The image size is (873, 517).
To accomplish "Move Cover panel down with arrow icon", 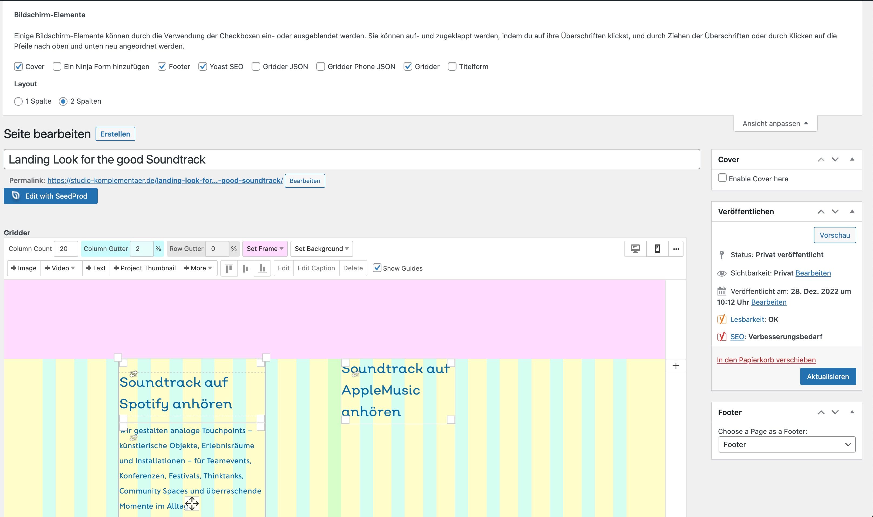I will click(x=835, y=159).
